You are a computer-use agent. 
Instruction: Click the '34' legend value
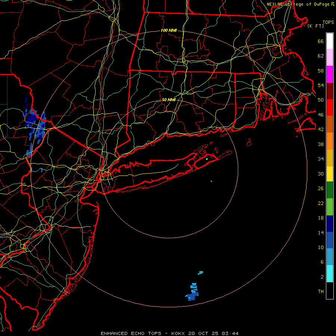pyautogui.click(x=321, y=159)
